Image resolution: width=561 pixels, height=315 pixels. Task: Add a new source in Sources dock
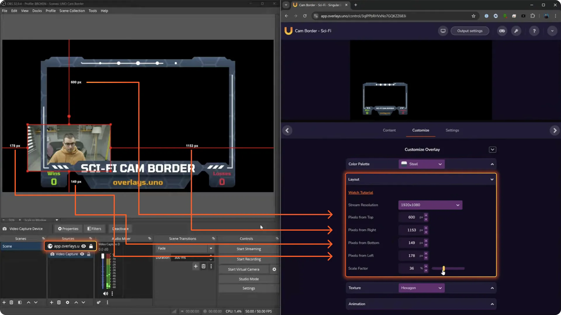point(51,302)
